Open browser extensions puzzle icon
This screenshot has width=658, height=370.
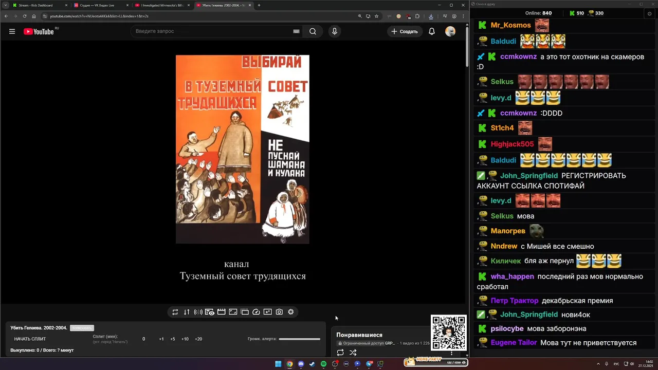[417, 16]
